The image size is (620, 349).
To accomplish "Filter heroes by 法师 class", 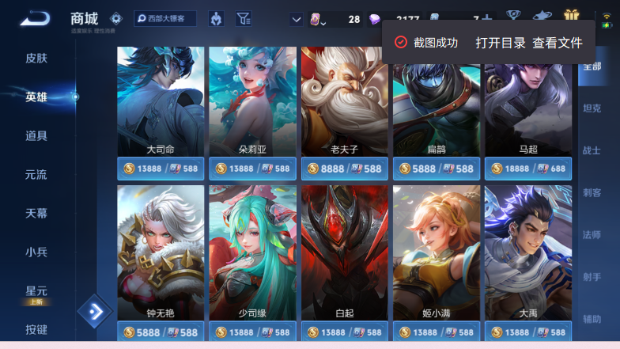I will click(x=592, y=235).
